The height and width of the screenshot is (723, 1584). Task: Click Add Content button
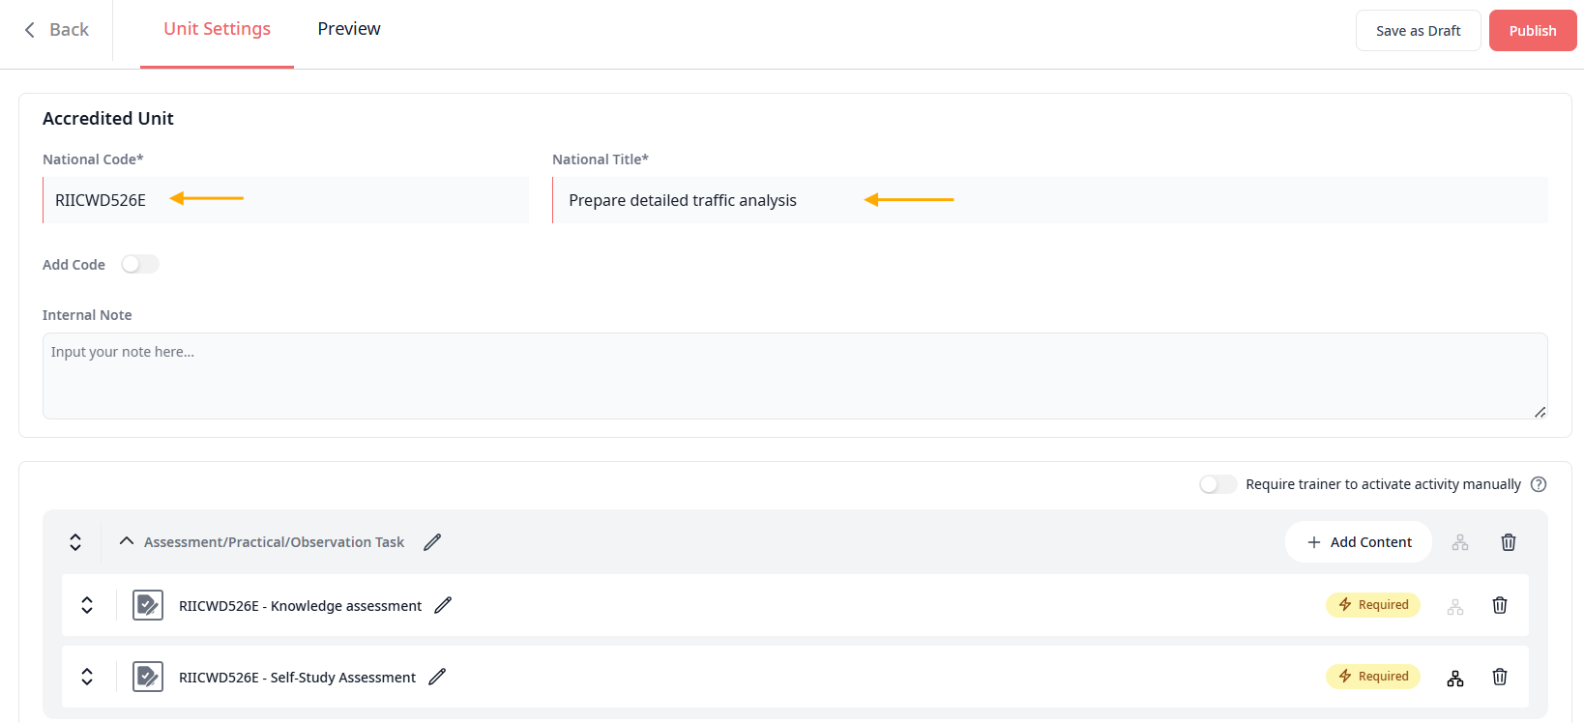(1359, 542)
